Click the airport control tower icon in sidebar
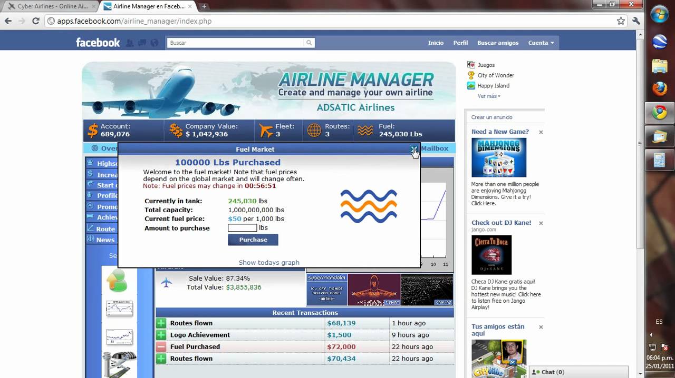Image resolution: width=675 pixels, height=378 pixels. pyautogui.click(x=119, y=364)
